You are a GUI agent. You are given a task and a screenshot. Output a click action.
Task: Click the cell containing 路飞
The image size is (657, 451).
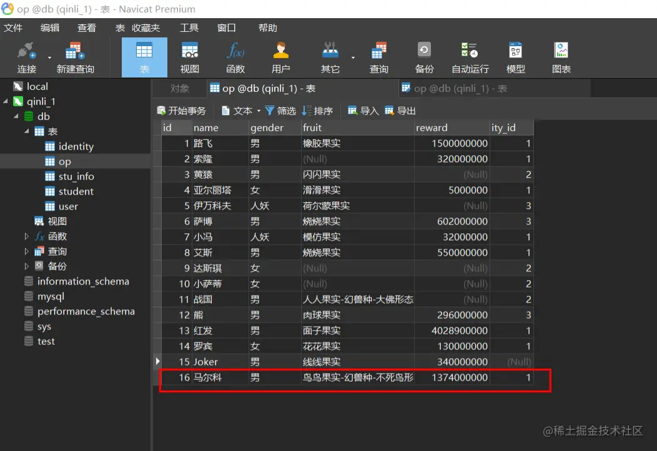point(220,143)
